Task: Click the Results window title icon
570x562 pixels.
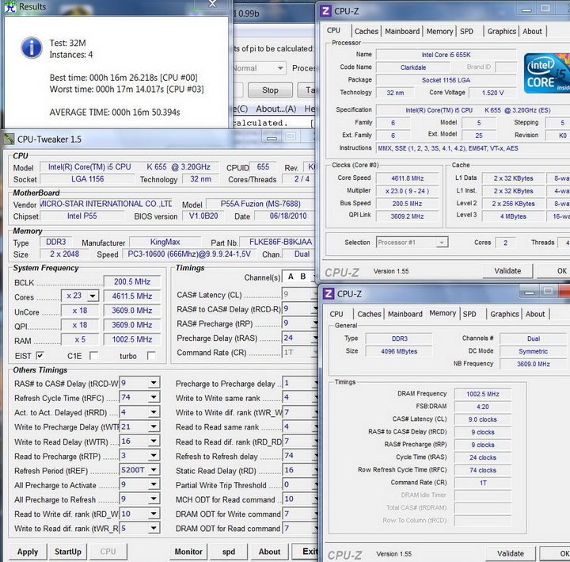Action: point(10,6)
